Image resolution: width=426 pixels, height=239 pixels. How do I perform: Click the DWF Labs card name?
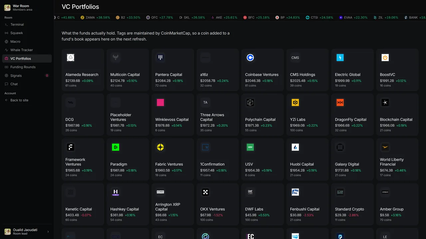pos(254,209)
